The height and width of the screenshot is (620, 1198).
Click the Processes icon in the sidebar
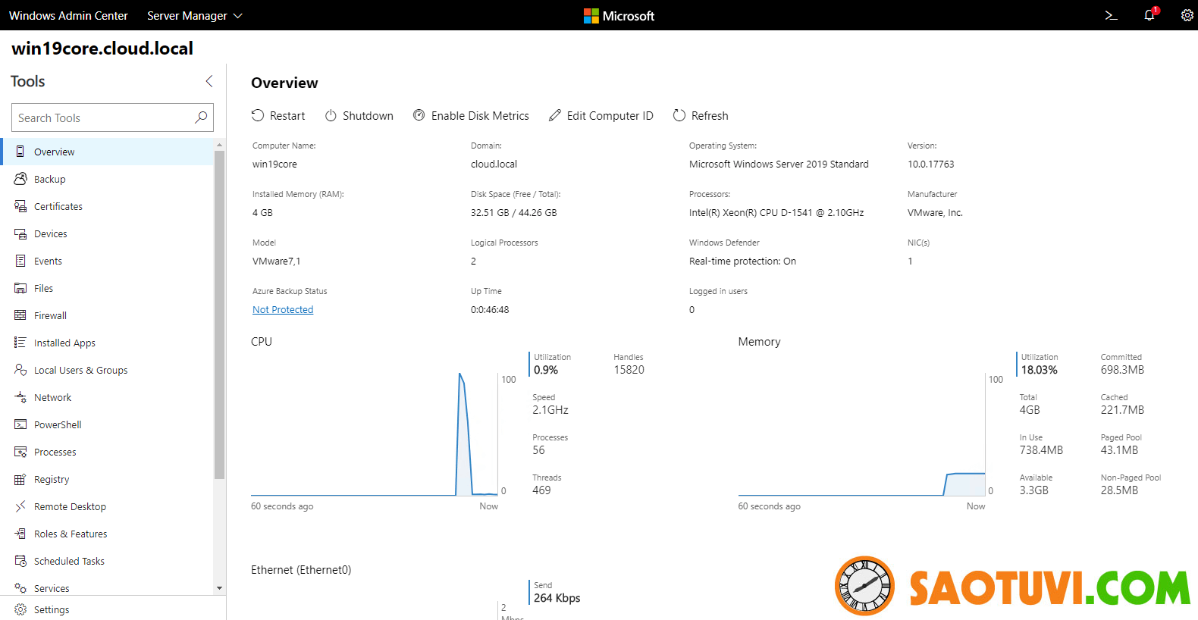[x=20, y=452]
